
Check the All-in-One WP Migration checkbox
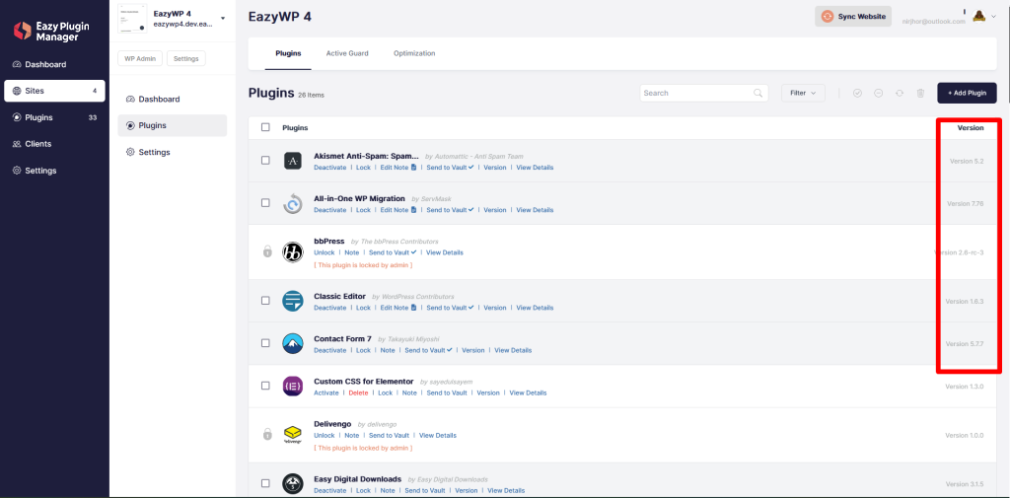[x=265, y=203]
